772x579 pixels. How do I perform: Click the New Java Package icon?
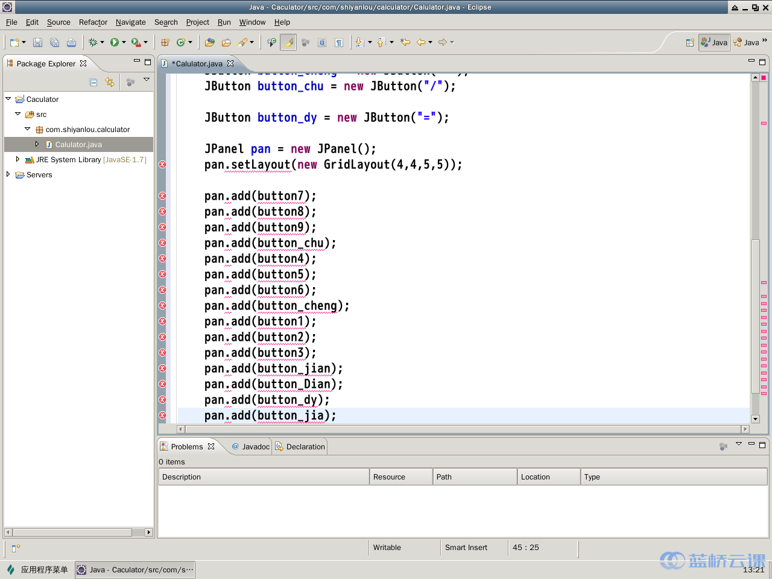(x=165, y=42)
